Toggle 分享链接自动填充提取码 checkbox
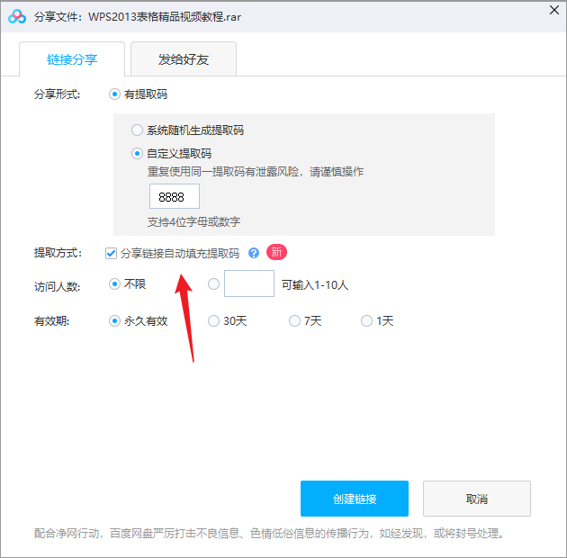 pyautogui.click(x=111, y=253)
